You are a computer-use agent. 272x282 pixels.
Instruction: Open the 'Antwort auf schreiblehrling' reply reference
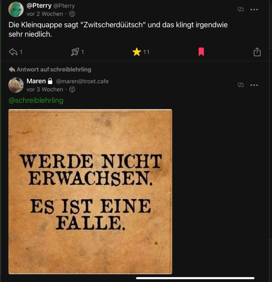pyautogui.click(x=50, y=70)
